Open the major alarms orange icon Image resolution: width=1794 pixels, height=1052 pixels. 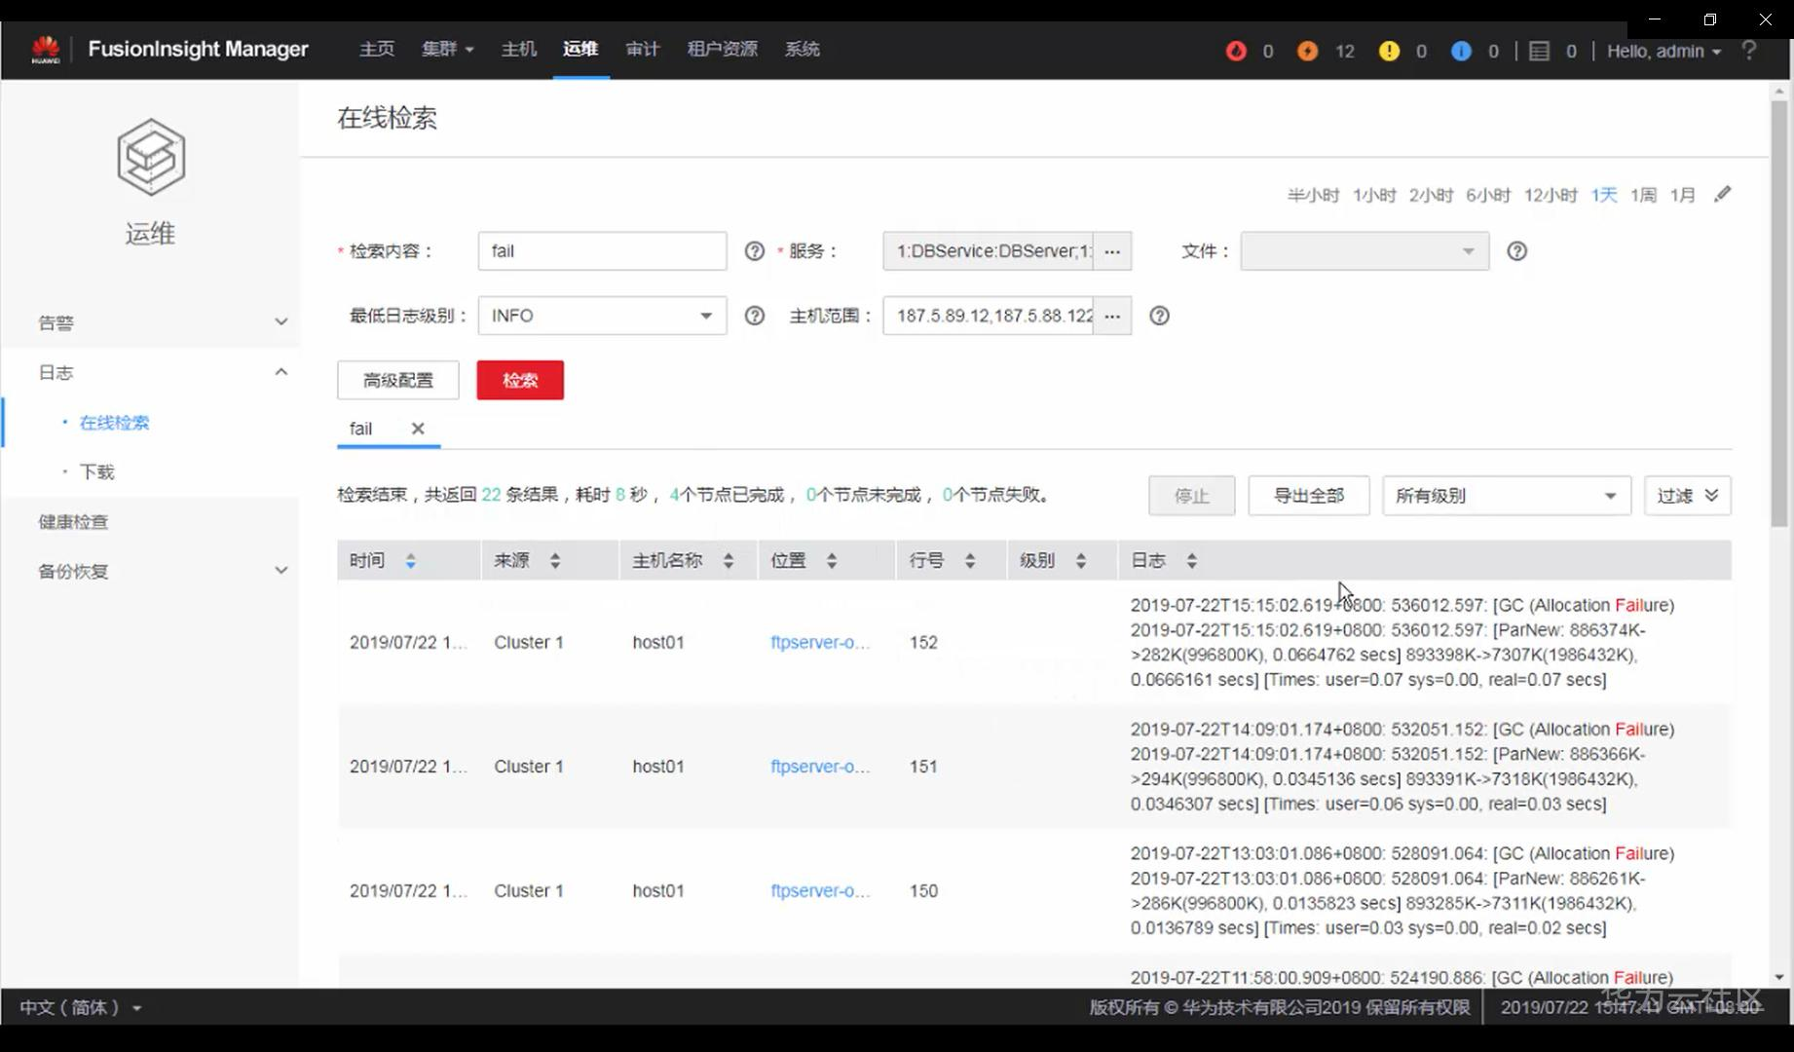(x=1308, y=51)
